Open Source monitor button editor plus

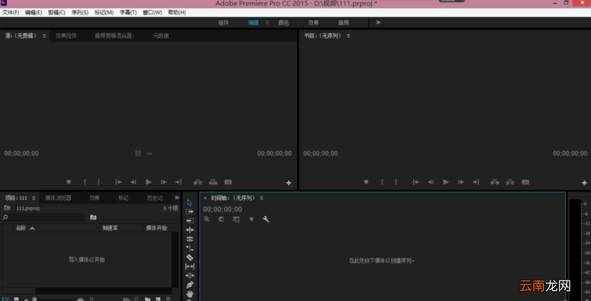point(289,183)
